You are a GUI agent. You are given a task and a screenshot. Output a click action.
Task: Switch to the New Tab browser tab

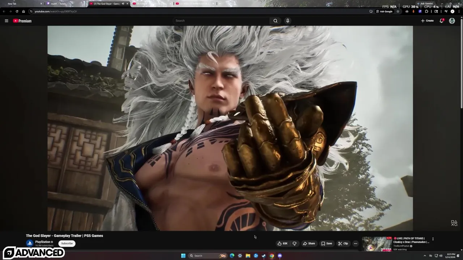pos(22,4)
